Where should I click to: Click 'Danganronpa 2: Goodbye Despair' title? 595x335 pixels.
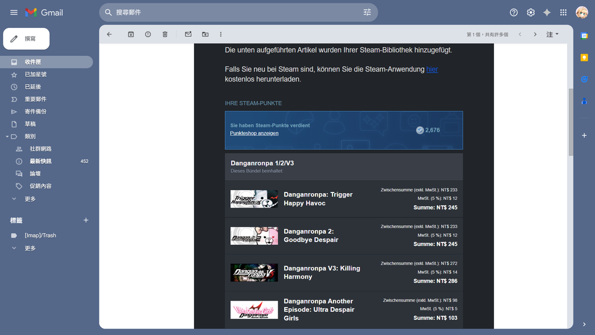(311, 236)
